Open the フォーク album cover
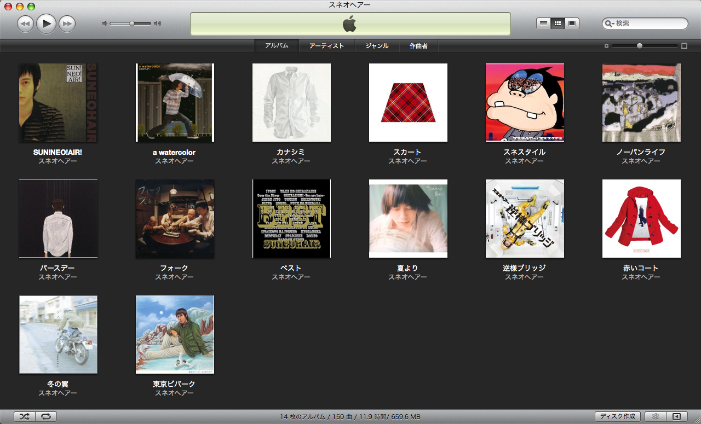701x424 pixels. (x=175, y=218)
